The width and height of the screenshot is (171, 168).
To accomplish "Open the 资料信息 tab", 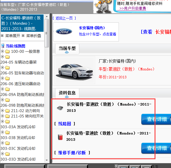I will pyautogui.click(x=67, y=93).
